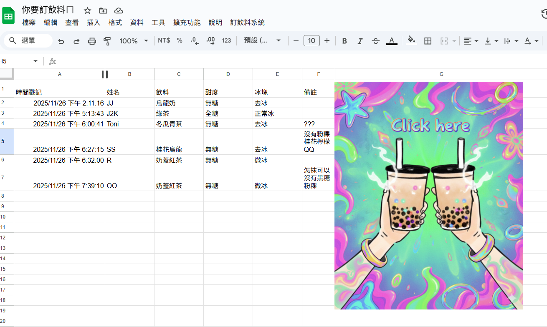Open the font family dropdown

click(262, 41)
